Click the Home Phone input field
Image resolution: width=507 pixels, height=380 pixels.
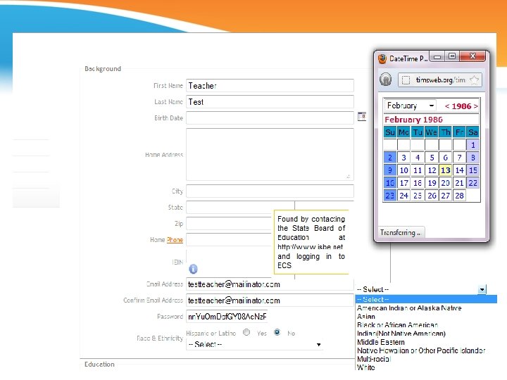coord(229,239)
